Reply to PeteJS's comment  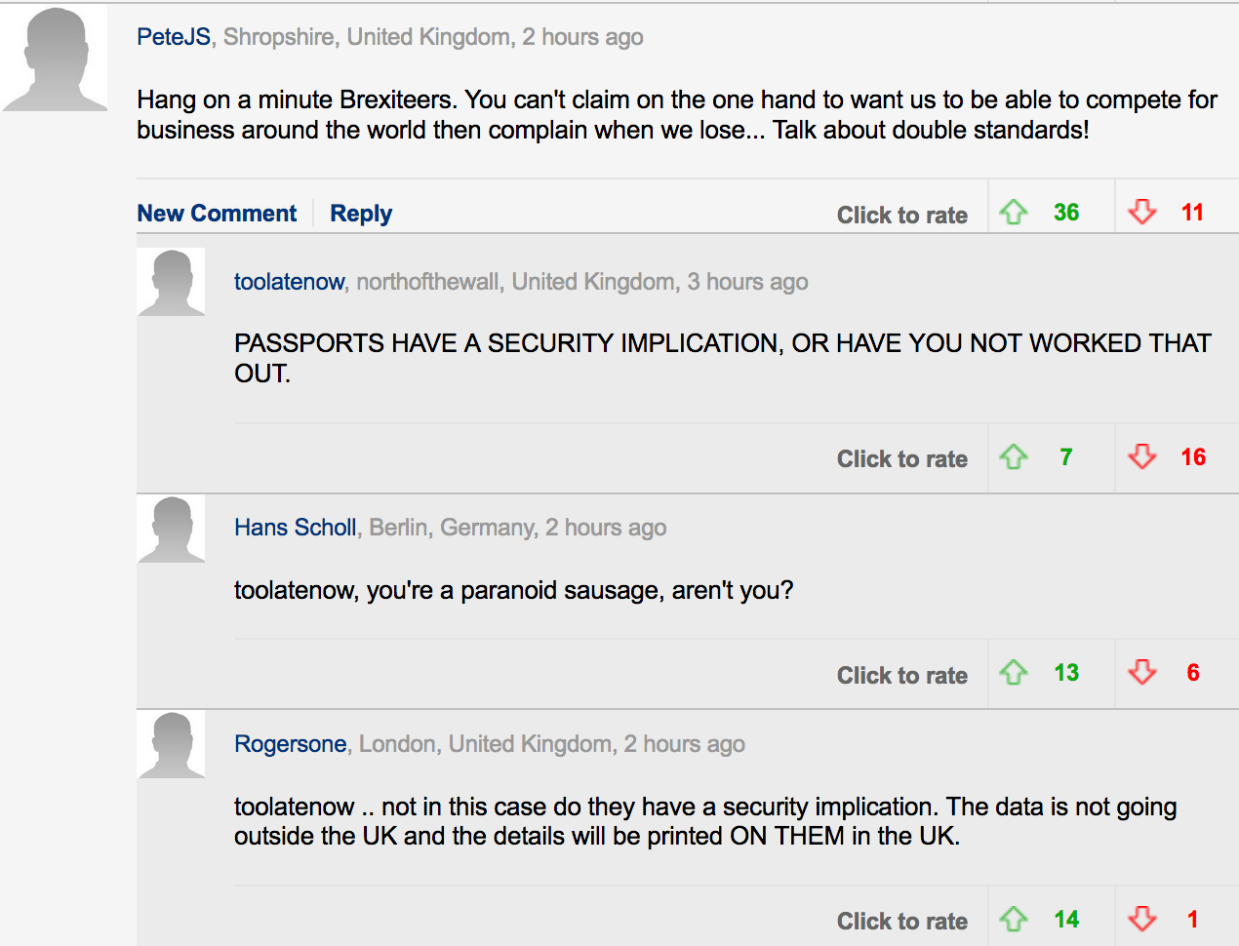361,214
